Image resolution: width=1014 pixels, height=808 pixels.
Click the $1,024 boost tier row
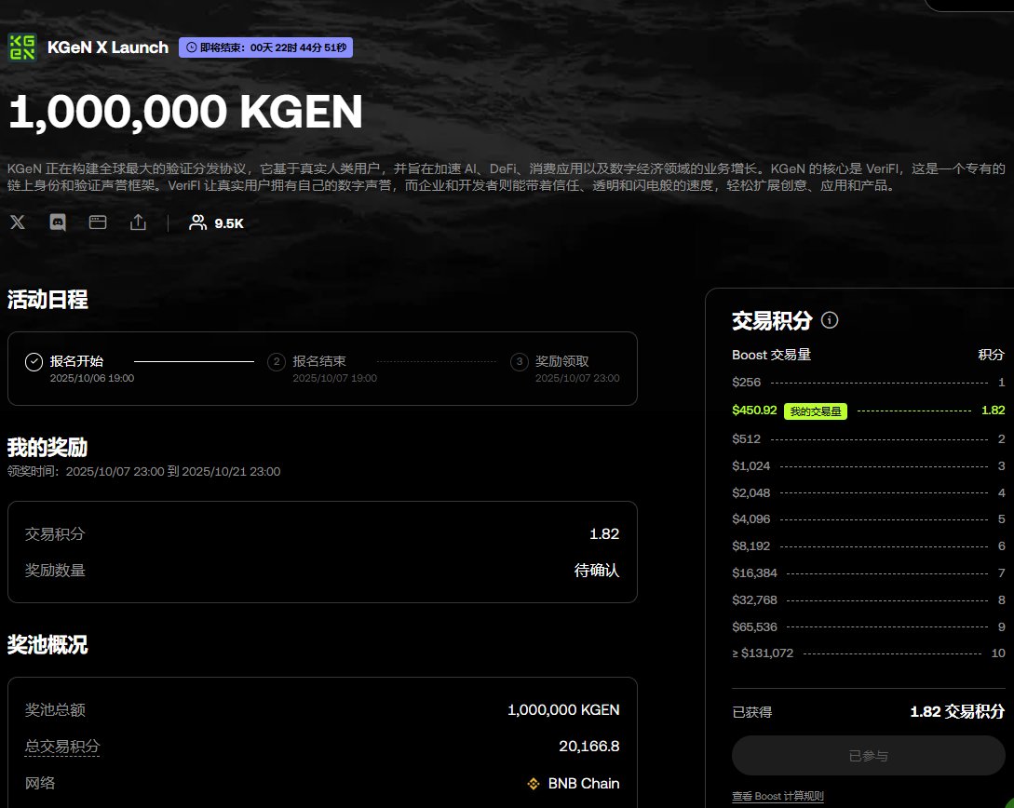click(868, 466)
